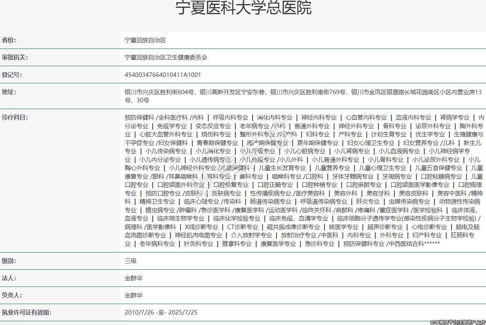Click the CT诊断专业 department entry
486x325 pixels.
(x=242, y=227)
